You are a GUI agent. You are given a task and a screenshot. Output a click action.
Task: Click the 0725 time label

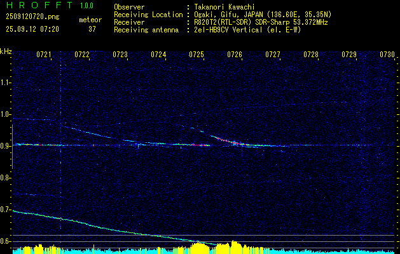(x=197, y=55)
